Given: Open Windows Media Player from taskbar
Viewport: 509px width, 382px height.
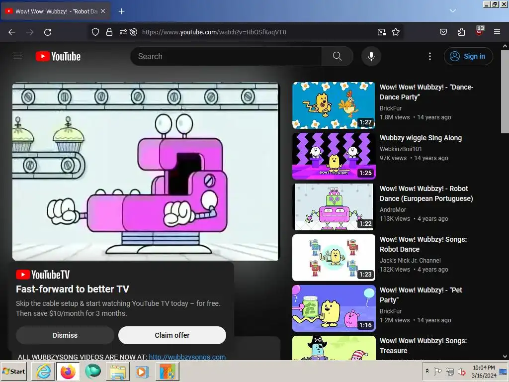Looking at the screenshot, I should pos(142,371).
